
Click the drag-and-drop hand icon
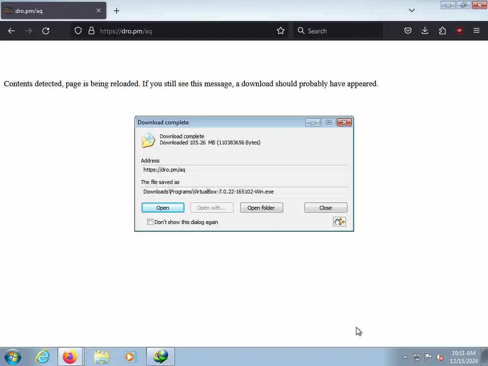point(339,222)
